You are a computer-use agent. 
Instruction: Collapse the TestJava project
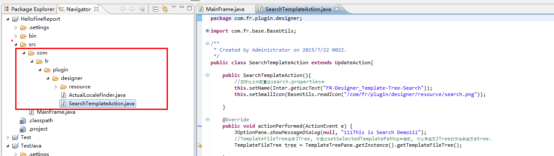click(x=8, y=146)
